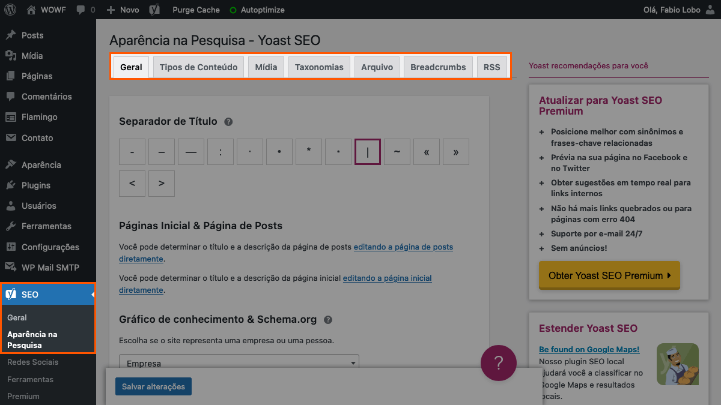Screen dimensions: 721x405
Task: Click the Ferramentas wrench icon
Action: coord(11,226)
